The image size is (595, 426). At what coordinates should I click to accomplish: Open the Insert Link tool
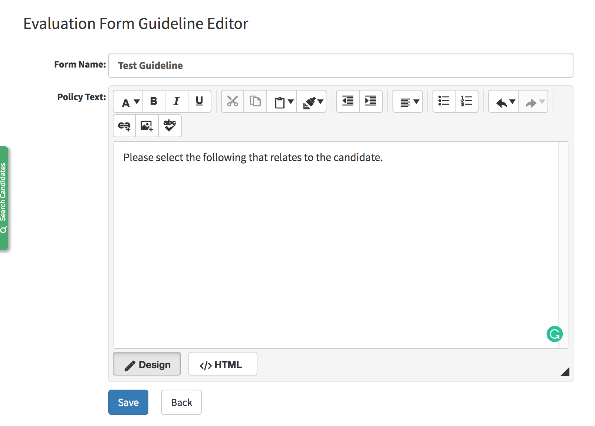pos(124,126)
